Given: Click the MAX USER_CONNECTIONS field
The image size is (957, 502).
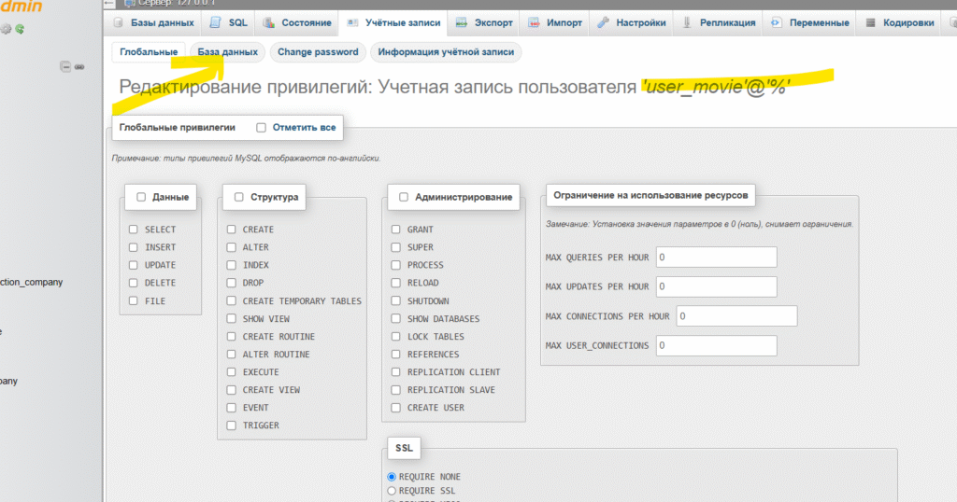Looking at the screenshot, I should click(717, 345).
